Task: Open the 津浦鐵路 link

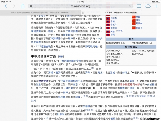Action: [x=56, y=39]
